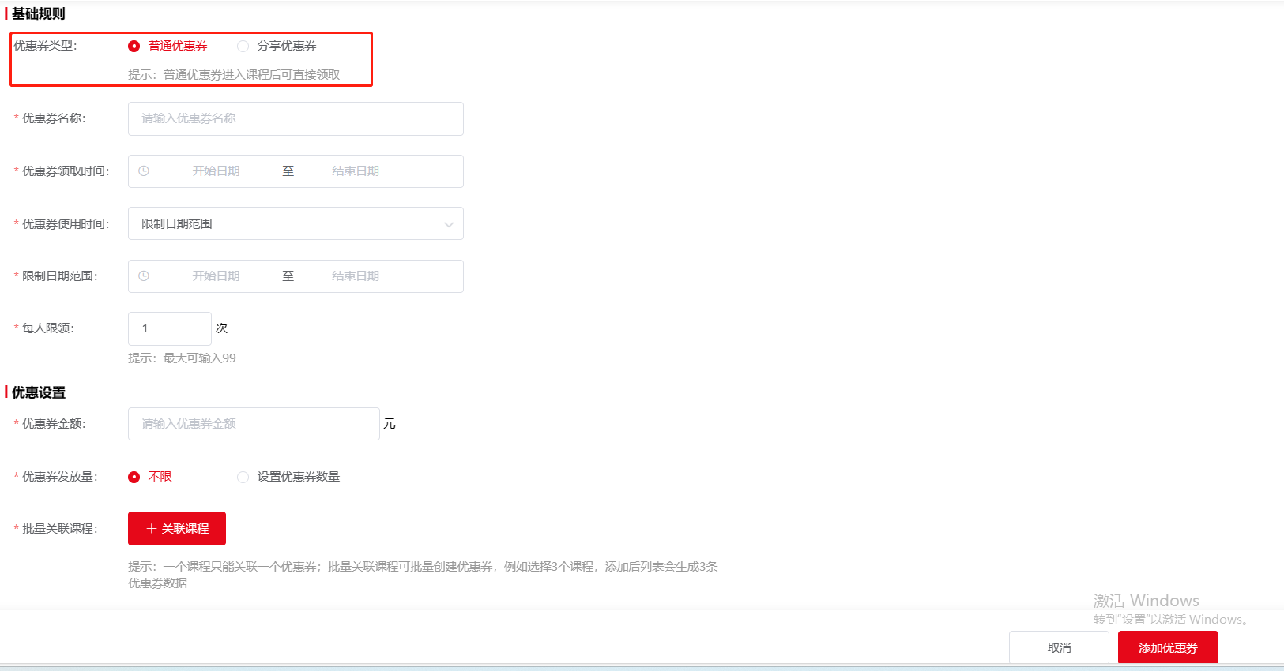Click the clock icon in 优惠券领取时间

pos(144,171)
